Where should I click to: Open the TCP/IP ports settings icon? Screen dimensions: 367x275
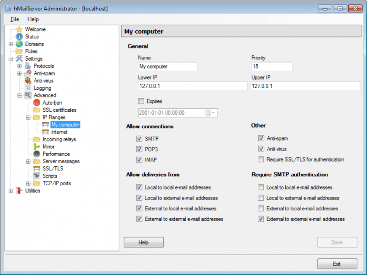pos(37,183)
